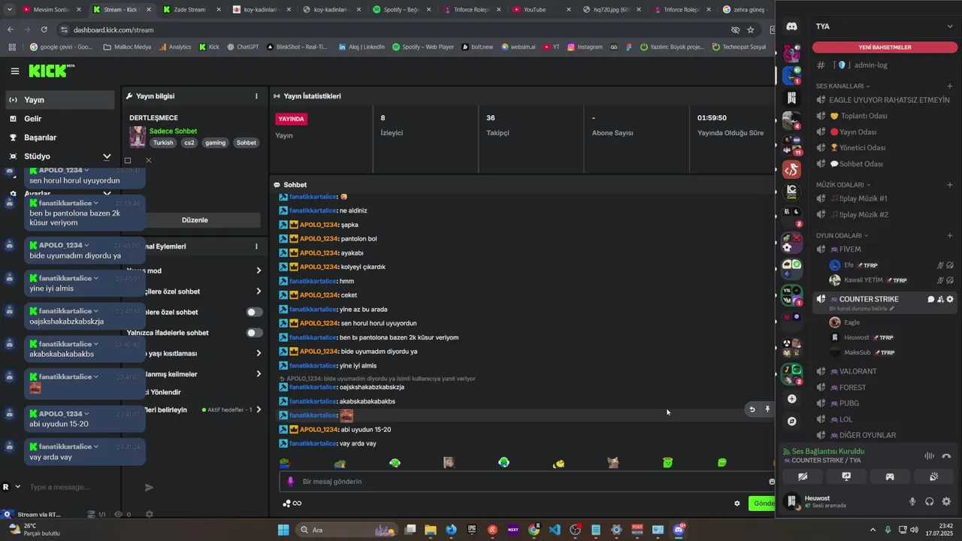Viewport: 962px width, 541px height.
Task: Click the Kick logo
Action: click(52, 71)
